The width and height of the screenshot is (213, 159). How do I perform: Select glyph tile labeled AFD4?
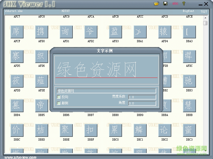click(x=165, y=32)
